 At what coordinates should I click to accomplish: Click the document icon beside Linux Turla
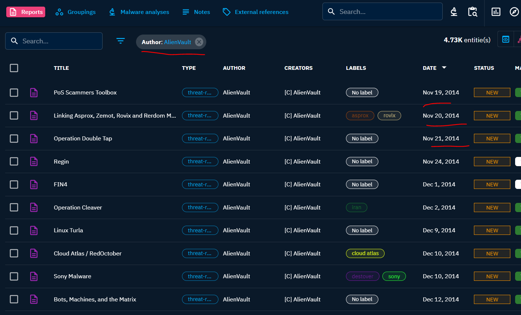[34, 230]
